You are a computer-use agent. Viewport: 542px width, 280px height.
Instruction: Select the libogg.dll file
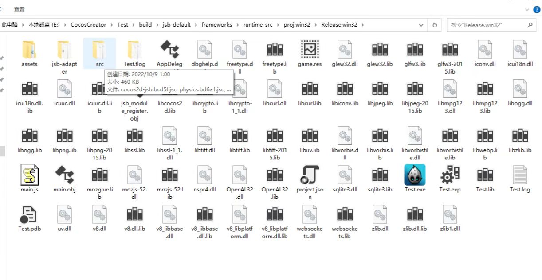coord(520,93)
